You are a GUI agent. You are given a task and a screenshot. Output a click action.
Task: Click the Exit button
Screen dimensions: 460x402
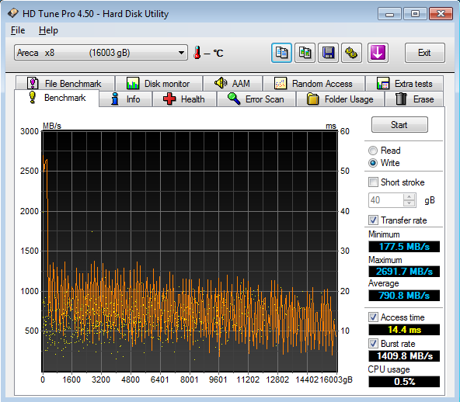424,53
